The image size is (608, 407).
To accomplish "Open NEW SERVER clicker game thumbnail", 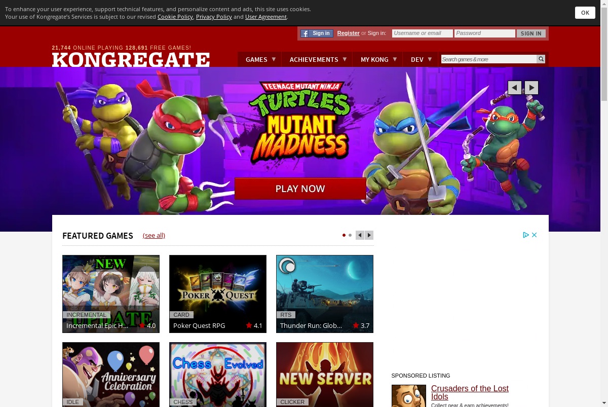I will pyautogui.click(x=325, y=375).
